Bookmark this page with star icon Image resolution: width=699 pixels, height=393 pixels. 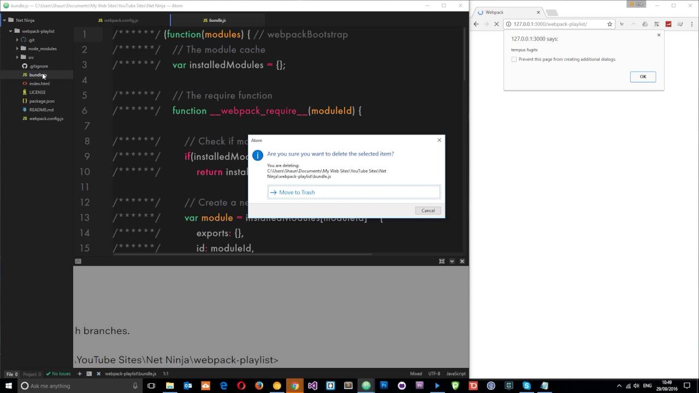(x=609, y=24)
